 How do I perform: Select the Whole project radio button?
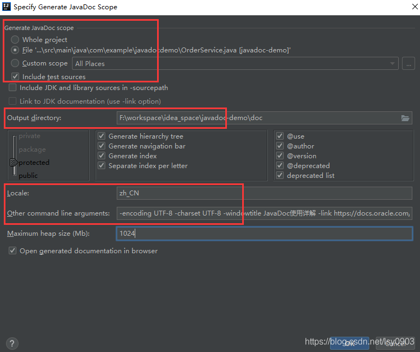(15, 40)
